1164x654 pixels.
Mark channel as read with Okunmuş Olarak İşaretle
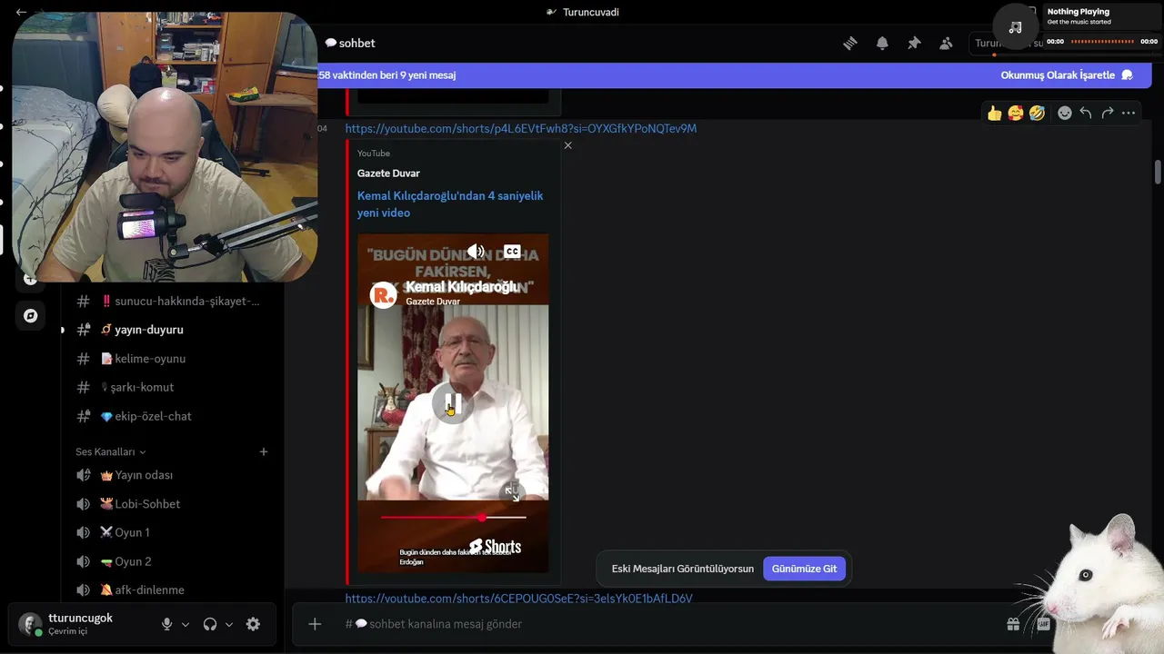1067,75
